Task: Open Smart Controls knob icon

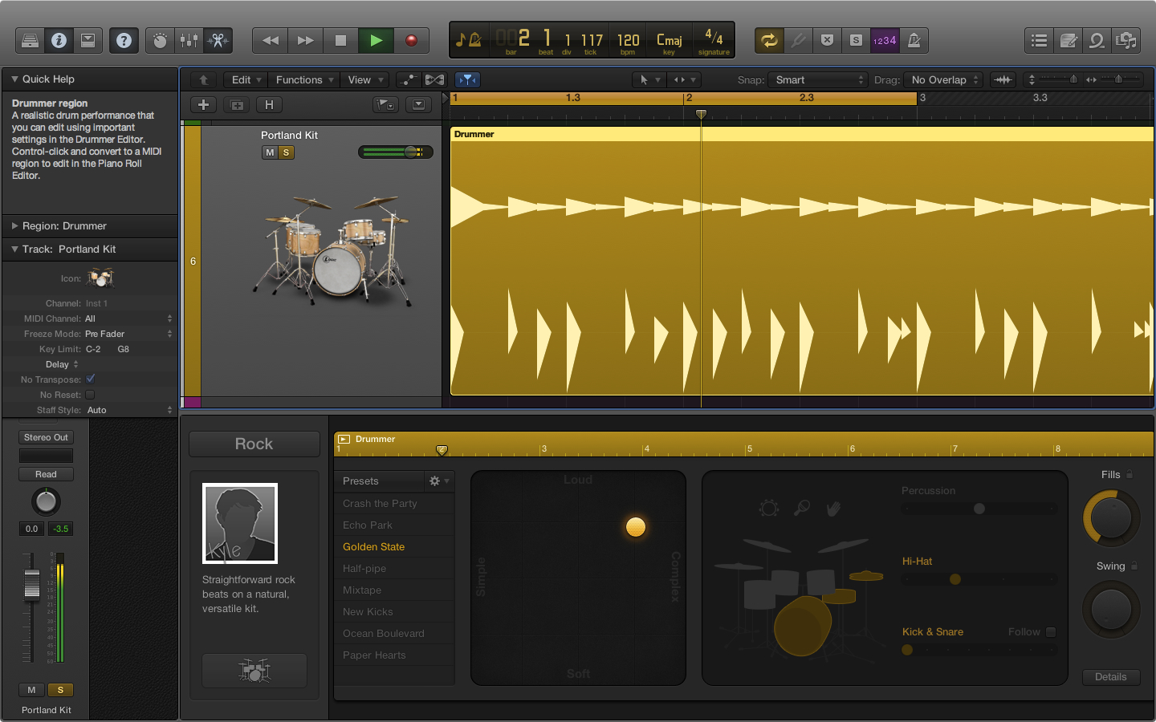Action: (160, 40)
